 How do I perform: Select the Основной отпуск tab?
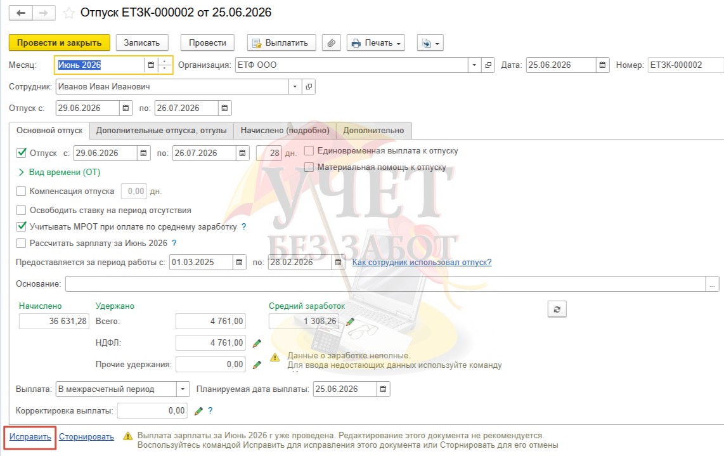click(x=49, y=131)
